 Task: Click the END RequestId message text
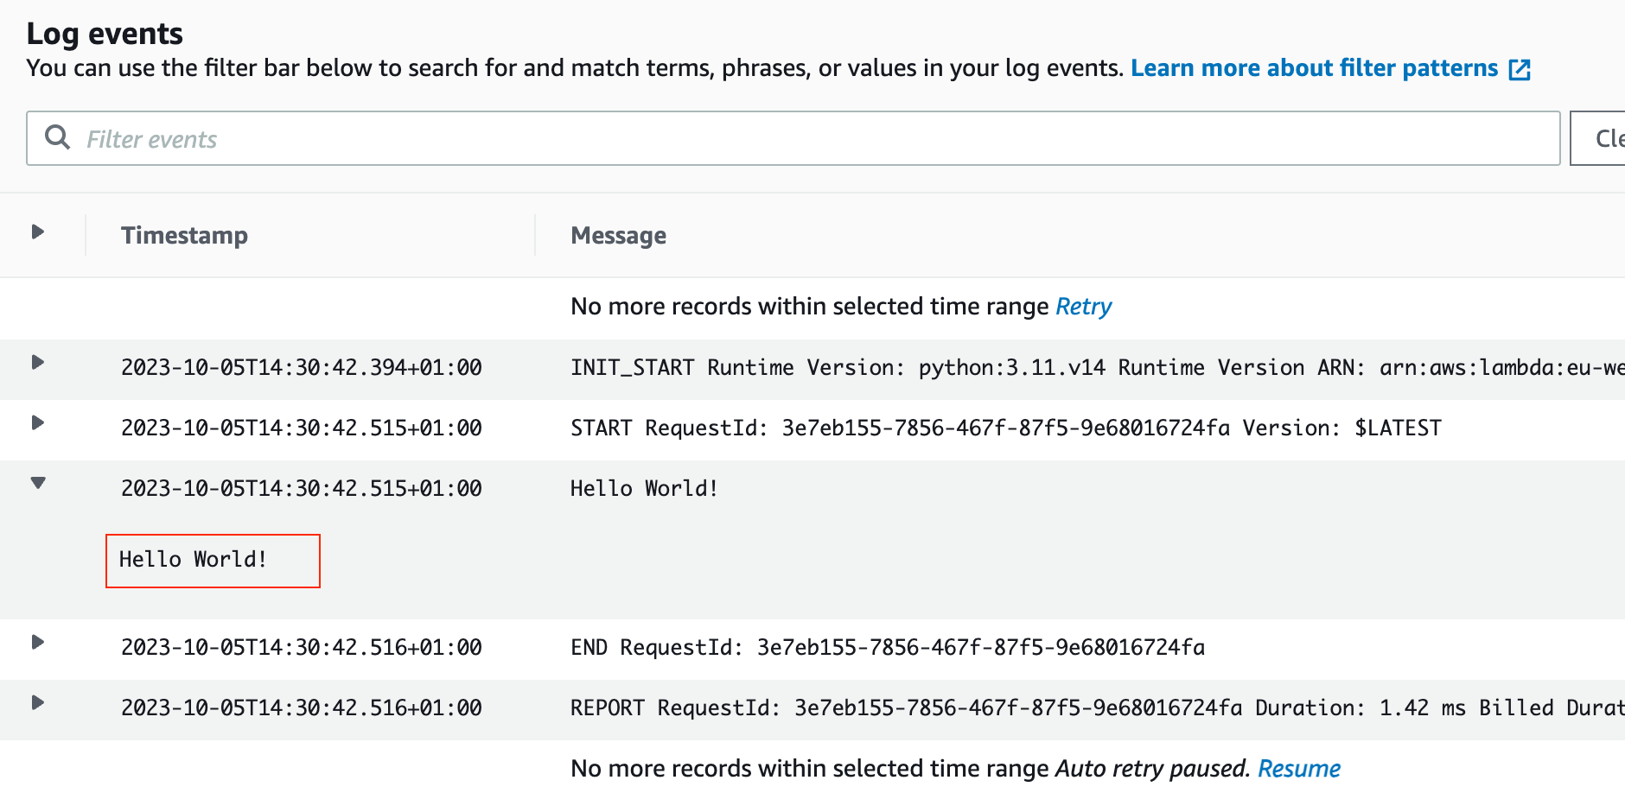tap(887, 648)
